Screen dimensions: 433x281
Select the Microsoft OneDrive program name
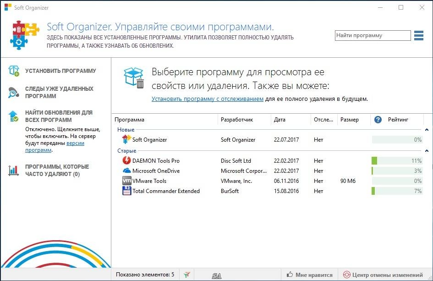pyautogui.click(x=156, y=171)
